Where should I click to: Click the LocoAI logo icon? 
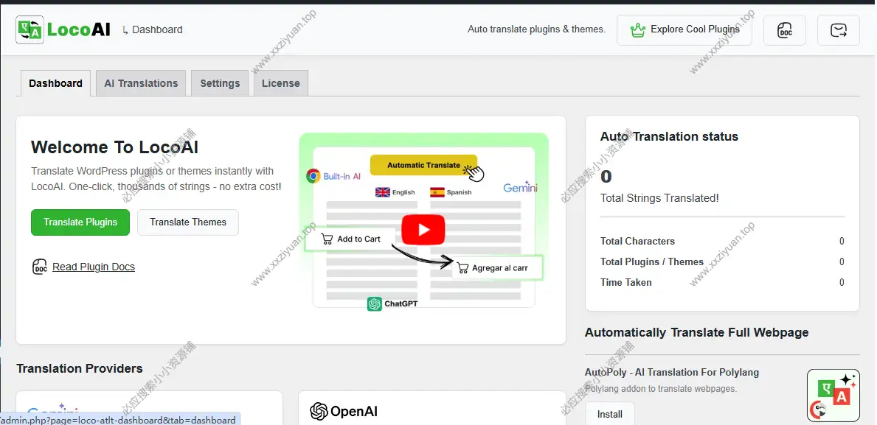pyautogui.click(x=30, y=29)
